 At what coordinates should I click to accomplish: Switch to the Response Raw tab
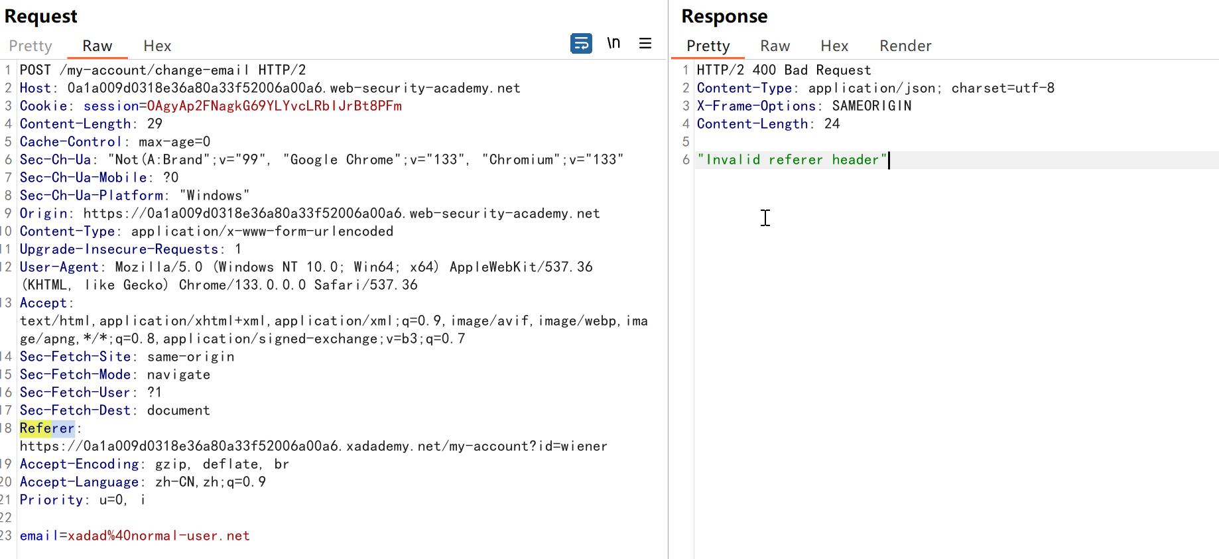pyautogui.click(x=775, y=46)
